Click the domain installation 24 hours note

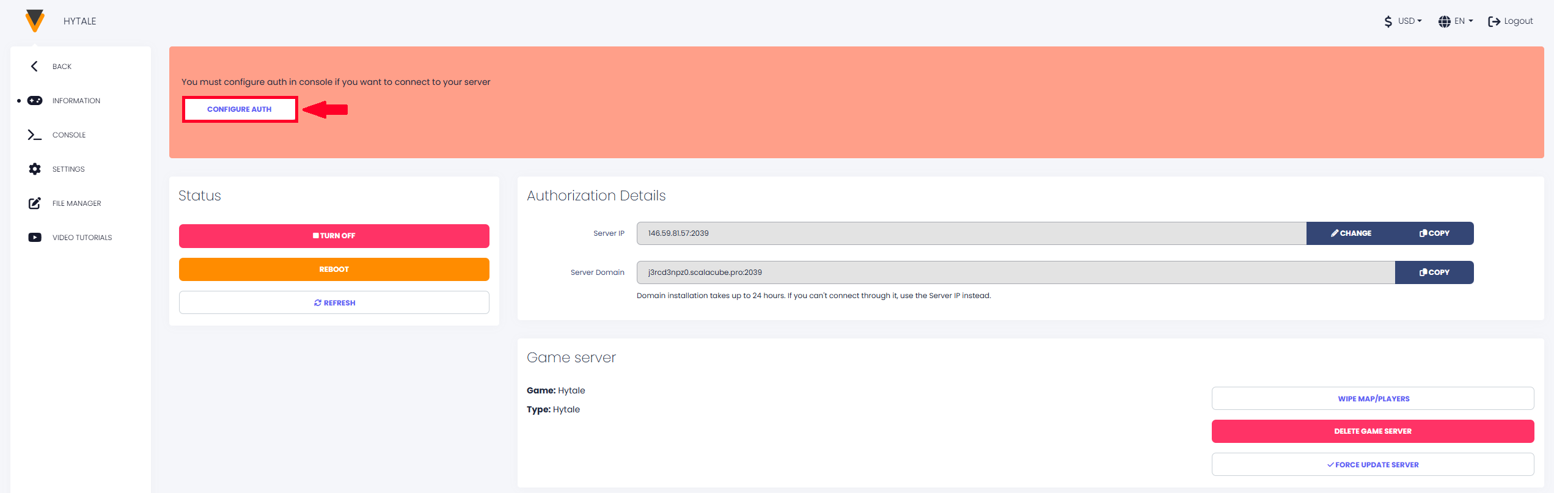click(814, 296)
